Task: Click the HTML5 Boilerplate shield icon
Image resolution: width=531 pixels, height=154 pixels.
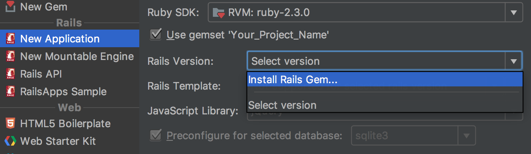Action: tap(10, 123)
